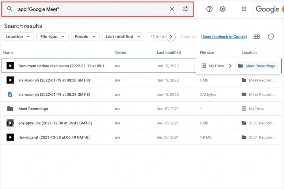Image resolution: width=284 pixels, height=189 pixels.
Task: Click Jan 19, 2022 date of Document update discussion
Action: point(168,66)
